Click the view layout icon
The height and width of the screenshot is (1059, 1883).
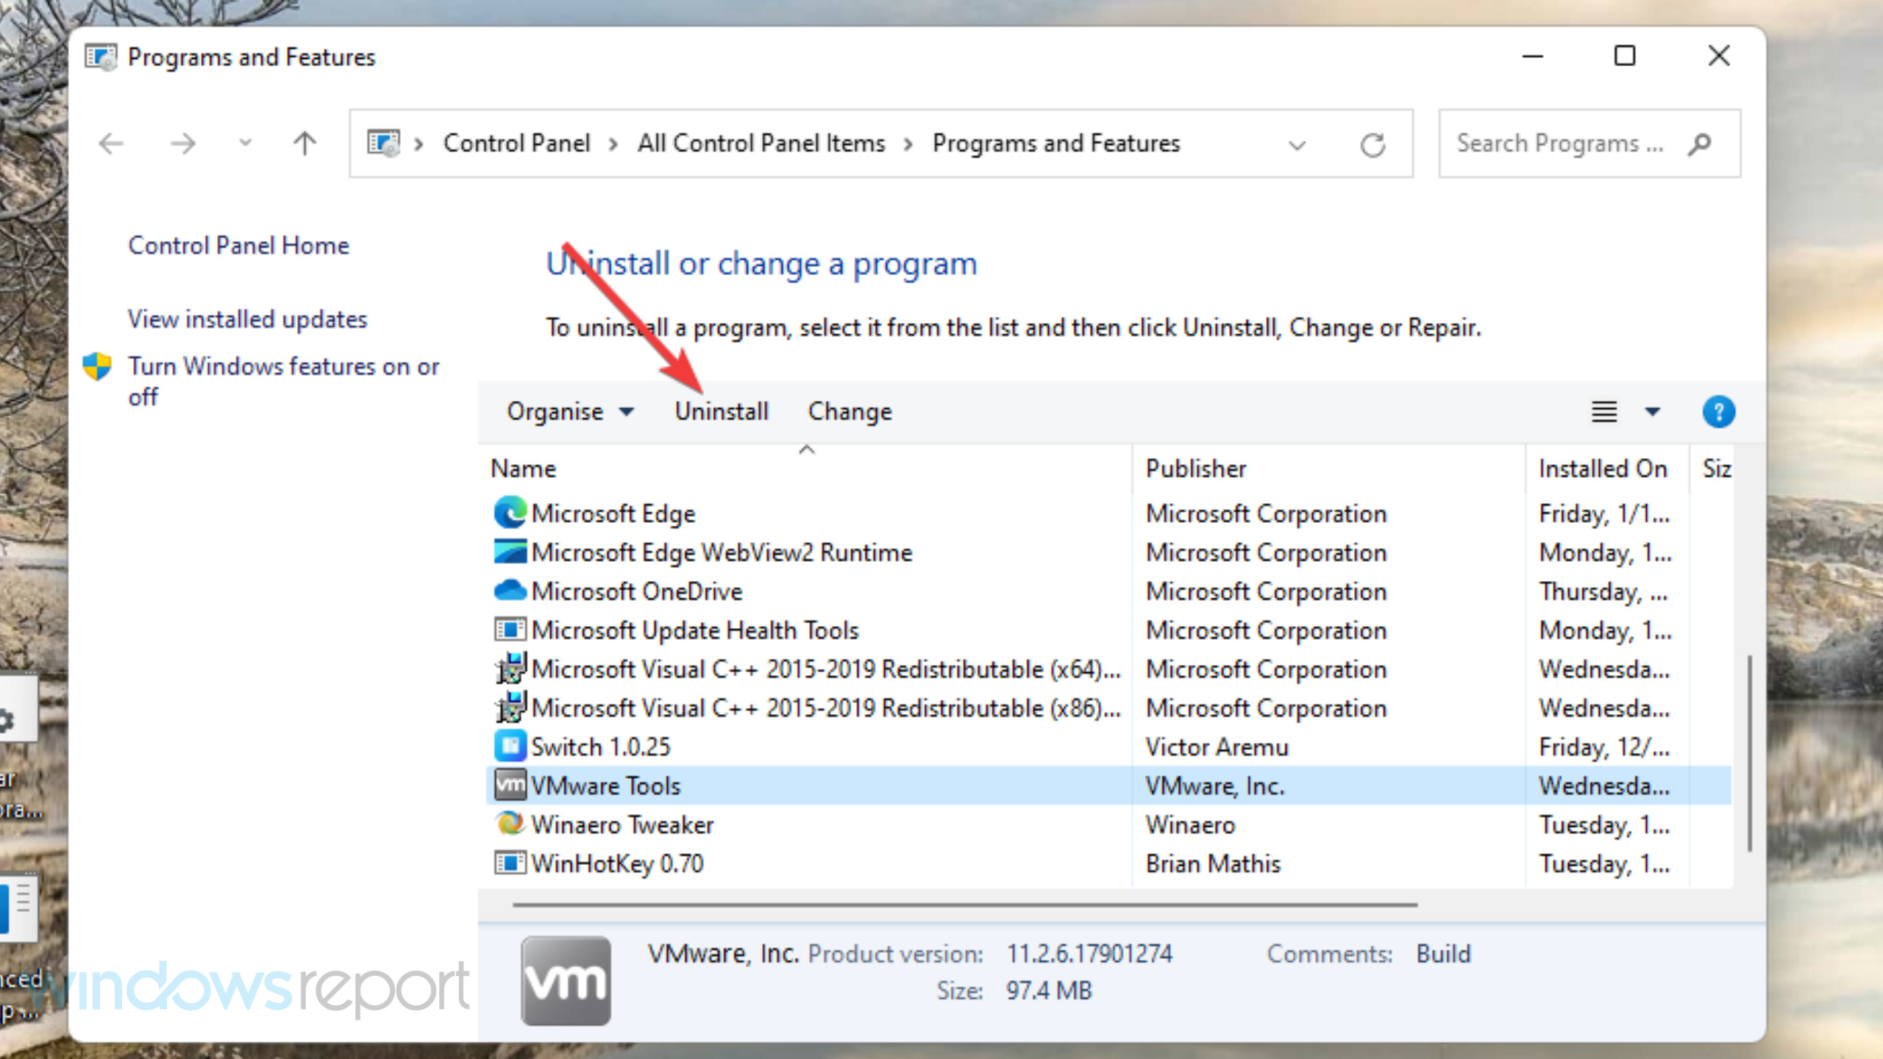(1604, 412)
